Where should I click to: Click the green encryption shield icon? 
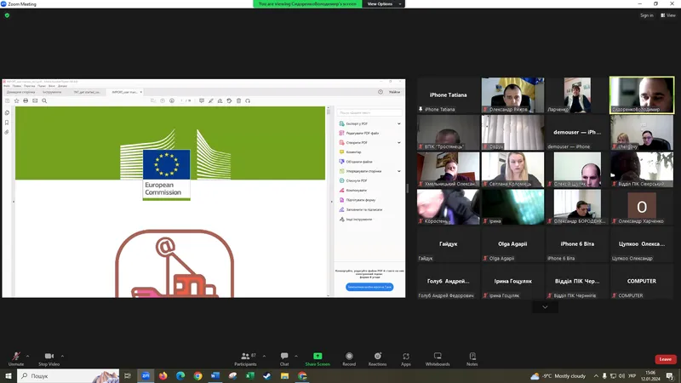pyautogui.click(x=7, y=15)
